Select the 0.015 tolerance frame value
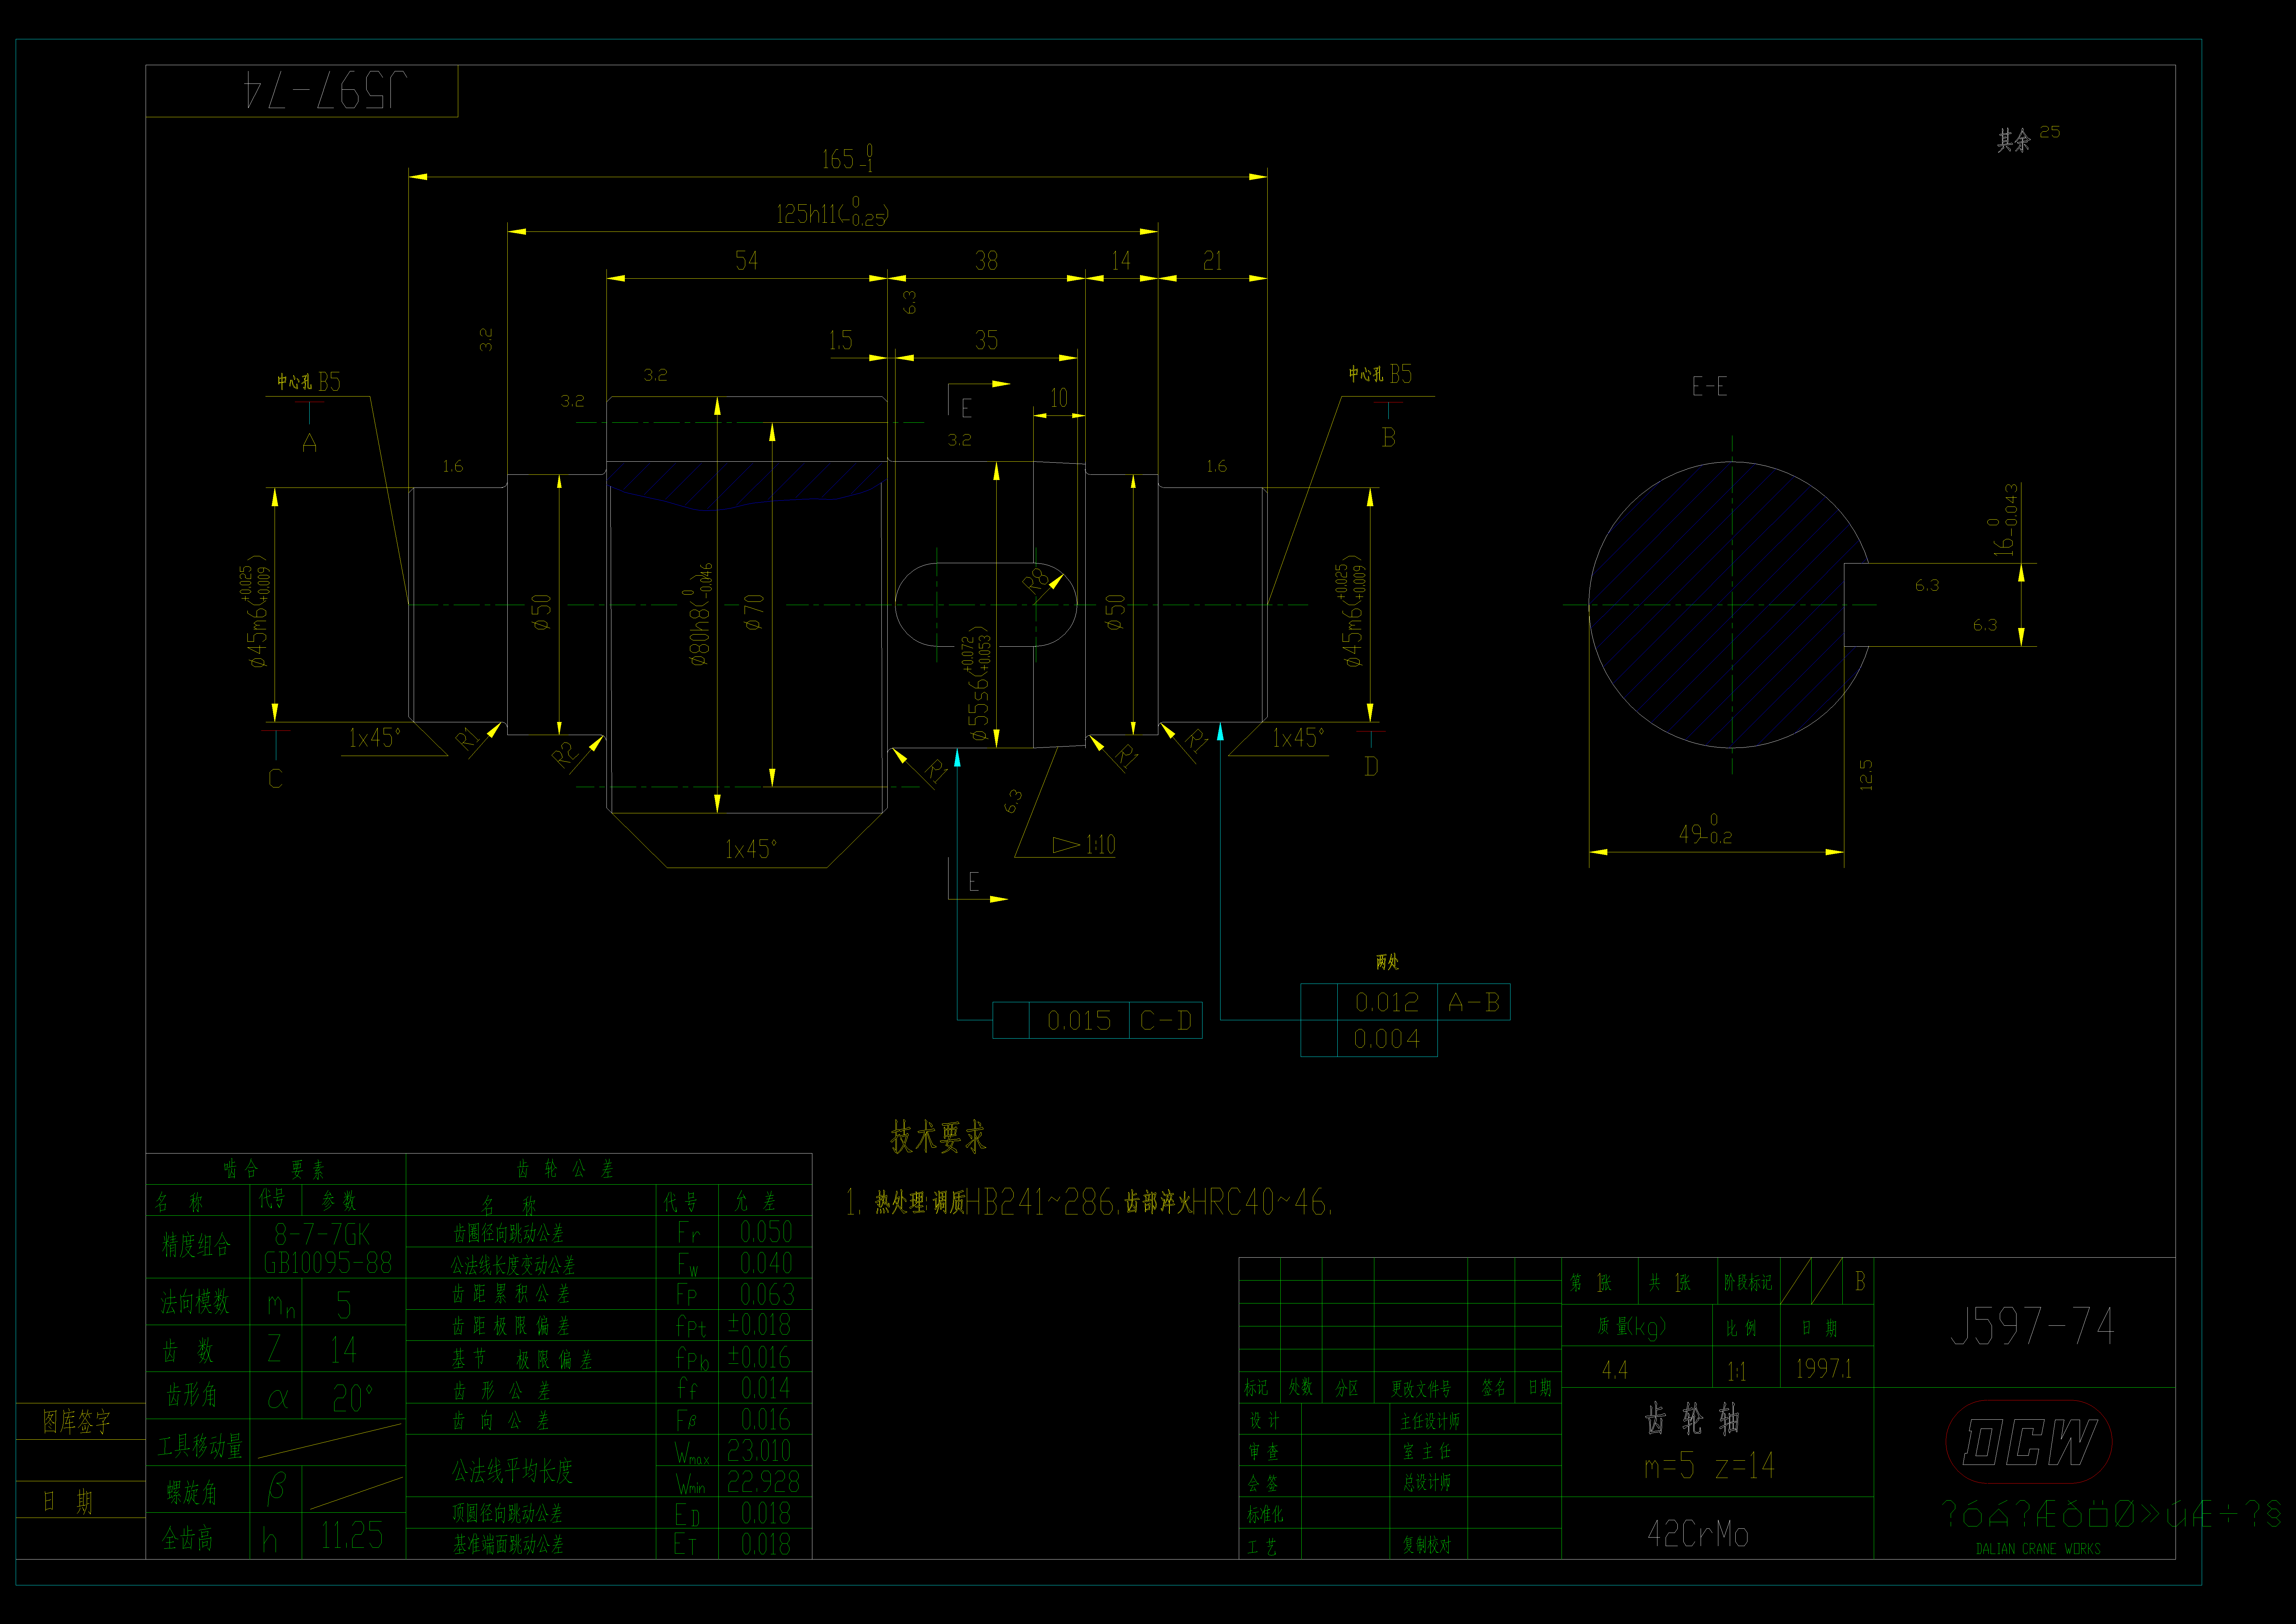The height and width of the screenshot is (1624, 2296). (x=1079, y=1021)
